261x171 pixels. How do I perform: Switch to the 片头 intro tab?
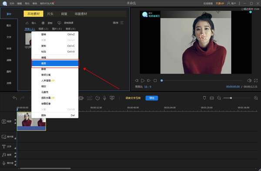point(50,14)
